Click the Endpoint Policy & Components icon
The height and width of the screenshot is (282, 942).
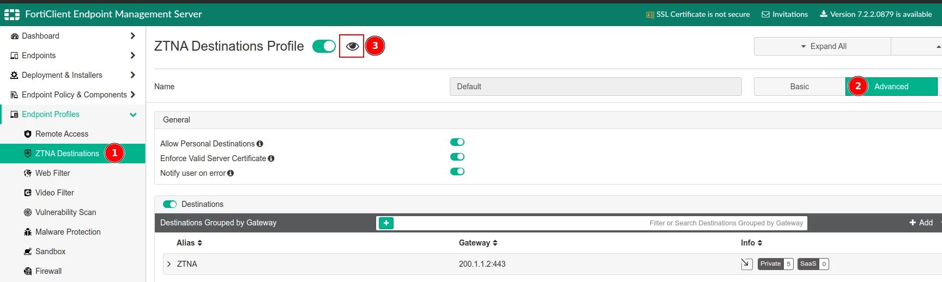click(15, 95)
